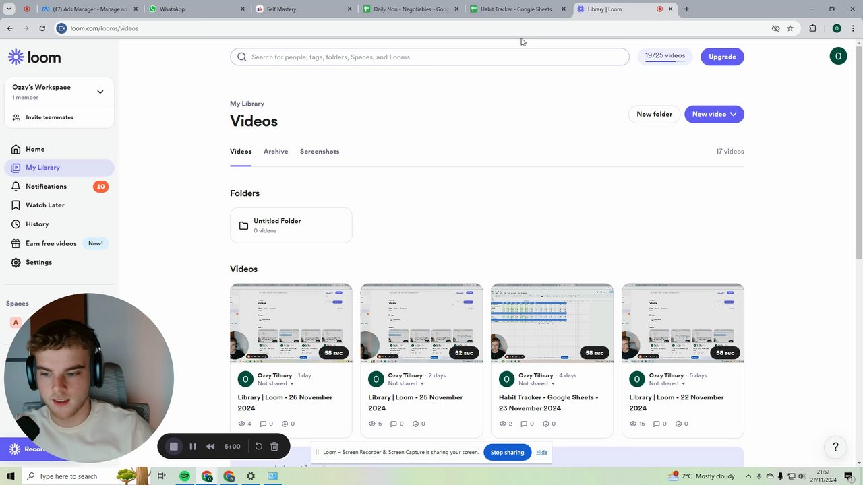This screenshot has width=863, height=485.
Task: Reload the page in Chrome
Action: pos(42,28)
